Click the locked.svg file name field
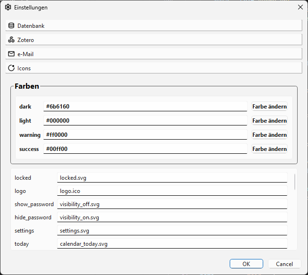Viewport: 308px width, 275px height. click(x=172, y=178)
